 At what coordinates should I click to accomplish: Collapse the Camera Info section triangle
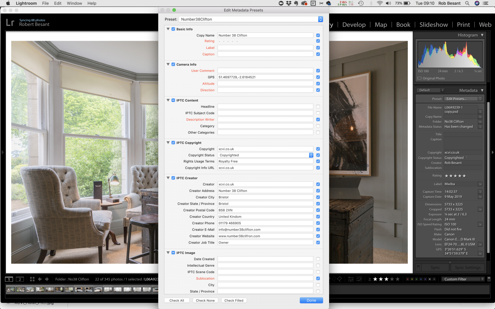click(x=168, y=64)
